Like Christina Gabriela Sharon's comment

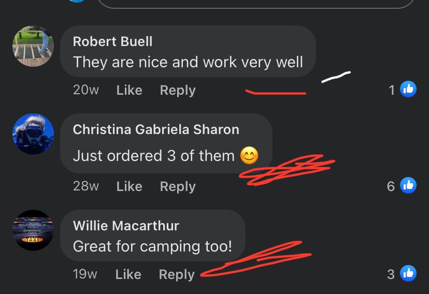[x=129, y=186]
